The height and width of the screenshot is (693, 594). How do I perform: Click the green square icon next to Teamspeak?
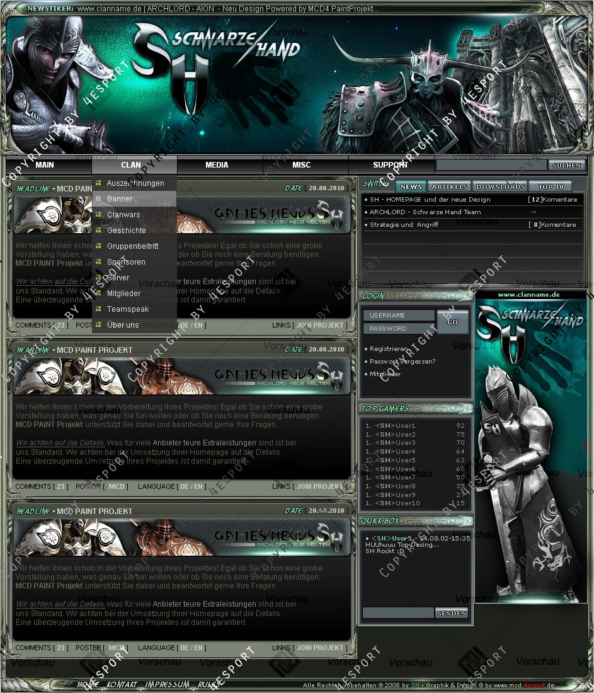[x=98, y=309]
